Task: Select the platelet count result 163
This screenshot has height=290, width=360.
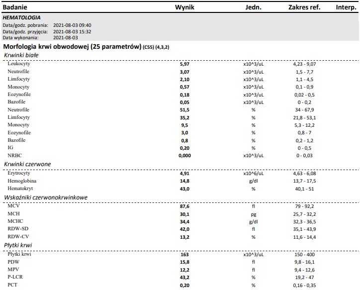Action: pyautogui.click(x=184, y=255)
